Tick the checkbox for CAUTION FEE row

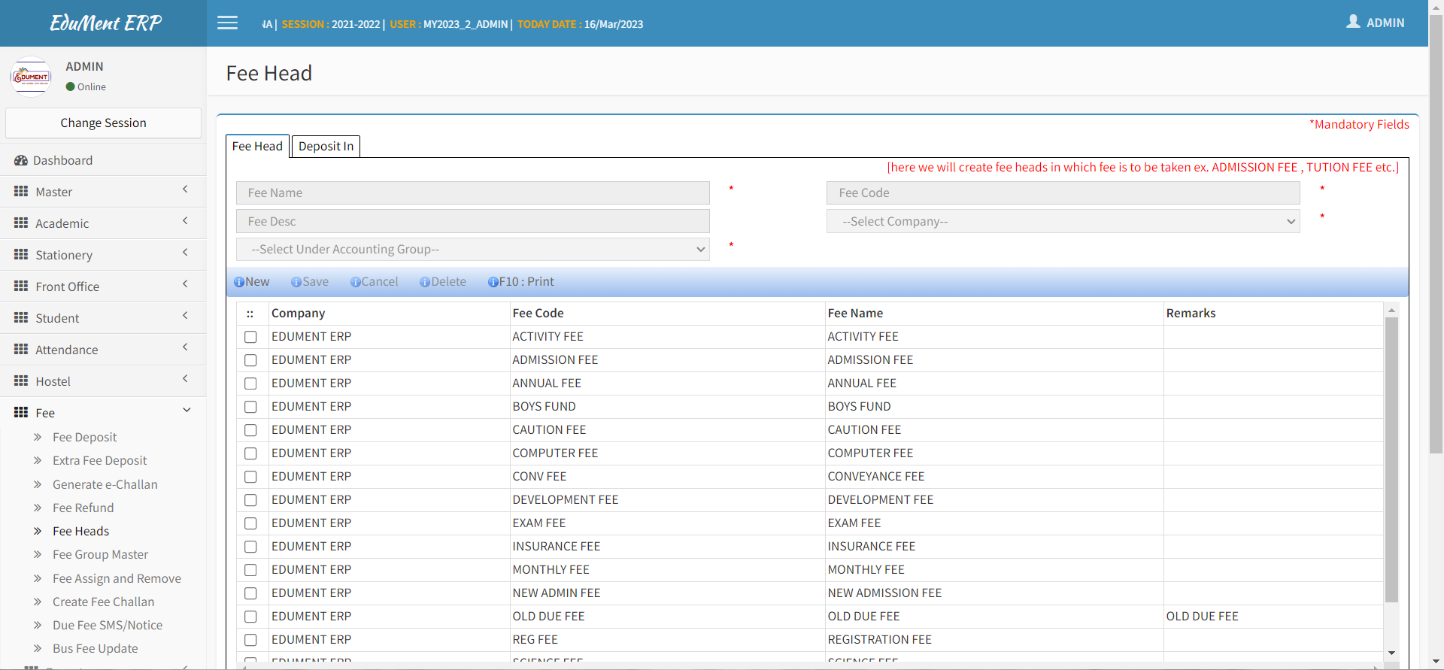[x=250, y=430]
